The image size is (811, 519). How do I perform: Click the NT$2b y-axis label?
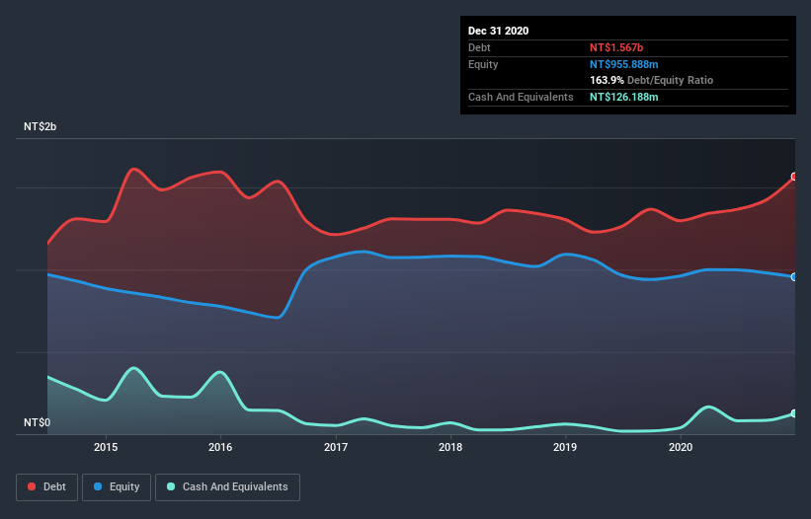[x=40, y=126]
